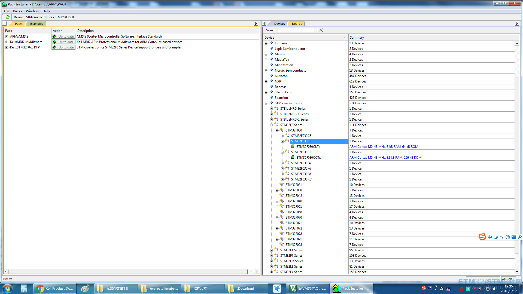523x294 pixels.
Task: Open Chrome Keil Product window in taskbar
Action: [55, 289]
